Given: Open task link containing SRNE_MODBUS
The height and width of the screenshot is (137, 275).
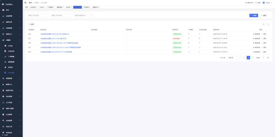Looking at the screenshot, I should point(55,34).
